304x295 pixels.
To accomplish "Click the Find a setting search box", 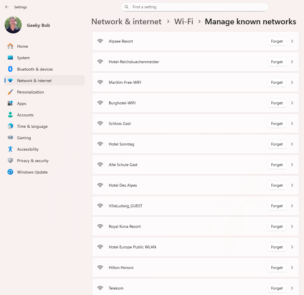I will click(198, 7).
